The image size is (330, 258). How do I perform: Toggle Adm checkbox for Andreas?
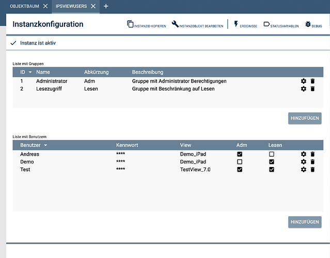(240, 154)
